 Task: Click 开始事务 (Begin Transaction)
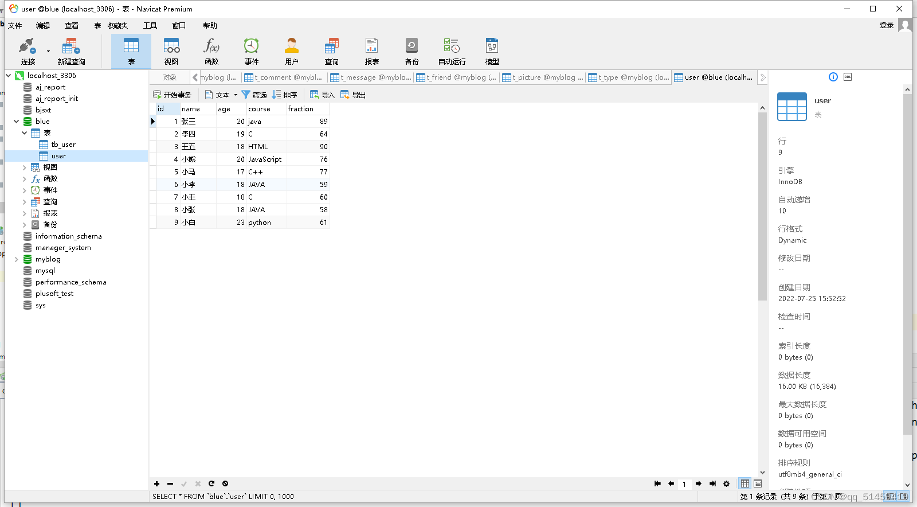coord(172,95)
